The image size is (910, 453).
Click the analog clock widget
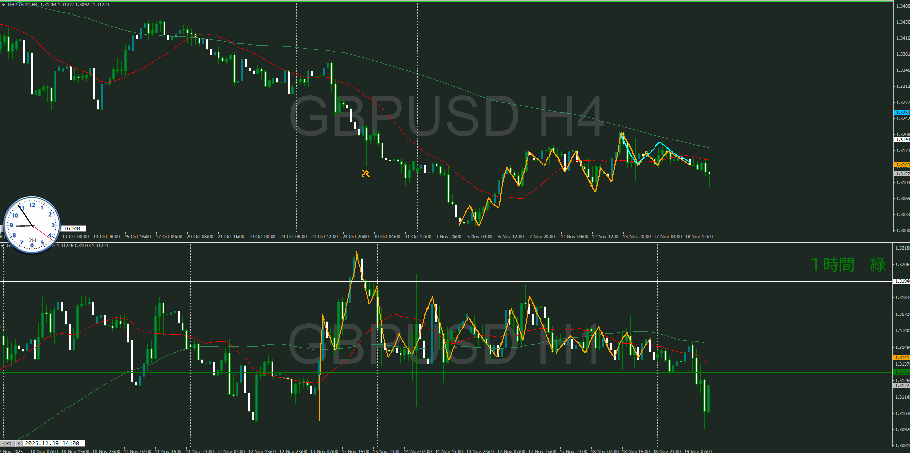[32, 225]
